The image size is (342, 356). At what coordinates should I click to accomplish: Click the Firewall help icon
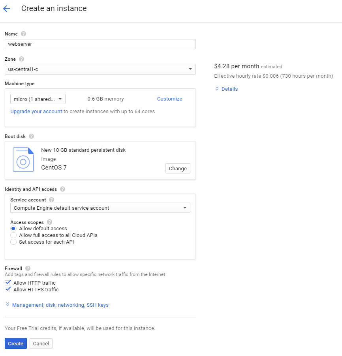28,268
